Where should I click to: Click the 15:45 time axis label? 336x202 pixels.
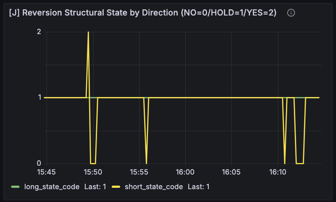coord(47,171)
